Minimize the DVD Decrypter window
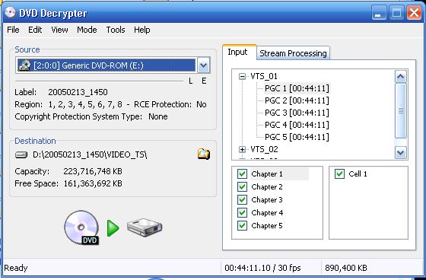Screen dimensions: 426x280 click(x=379, y=13)
